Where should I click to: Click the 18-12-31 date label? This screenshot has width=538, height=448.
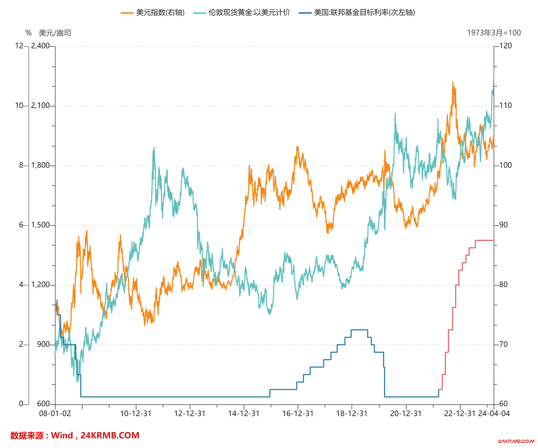[352, 414]
